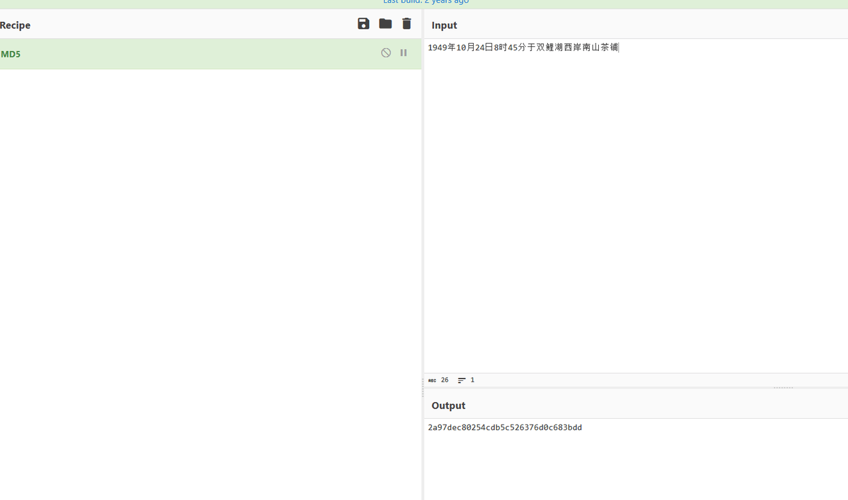Clear the recipe with the trash icon
This screenshot has height=500, width=848.
(x=407, y=24)
